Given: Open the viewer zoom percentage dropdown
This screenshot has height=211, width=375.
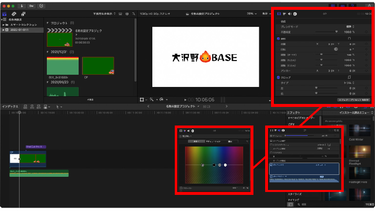Looking at the screenshot, I should click(251, 14).
